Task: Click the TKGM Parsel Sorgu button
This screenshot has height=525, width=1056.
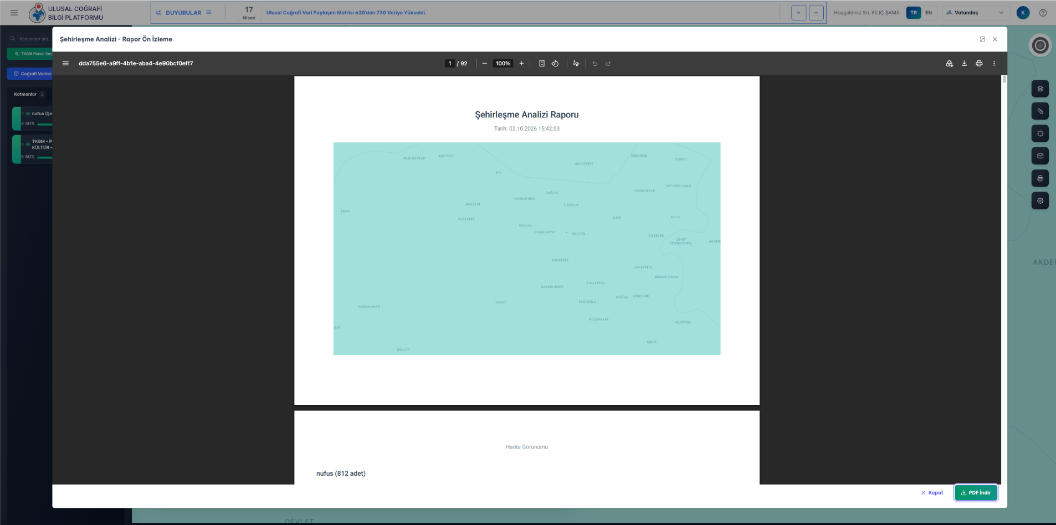Action: pyautogui.click(x=30, y=54)
